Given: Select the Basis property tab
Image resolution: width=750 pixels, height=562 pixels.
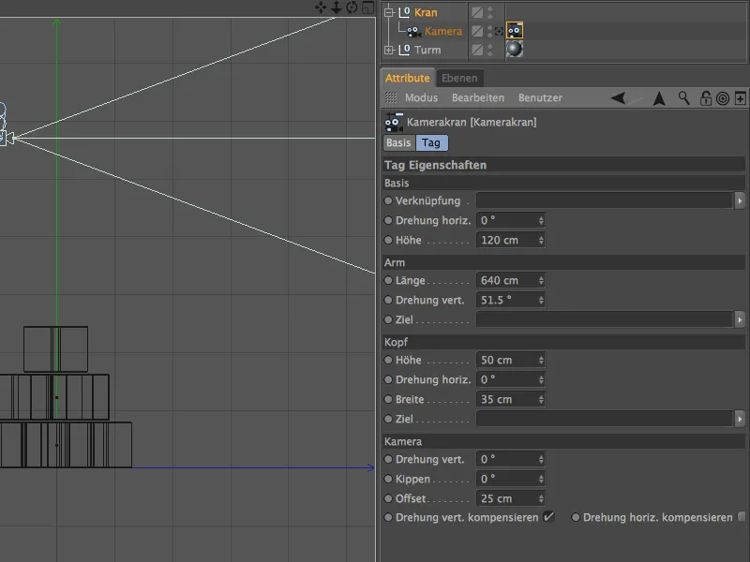Looking at the screenshot, I should 399,143.
